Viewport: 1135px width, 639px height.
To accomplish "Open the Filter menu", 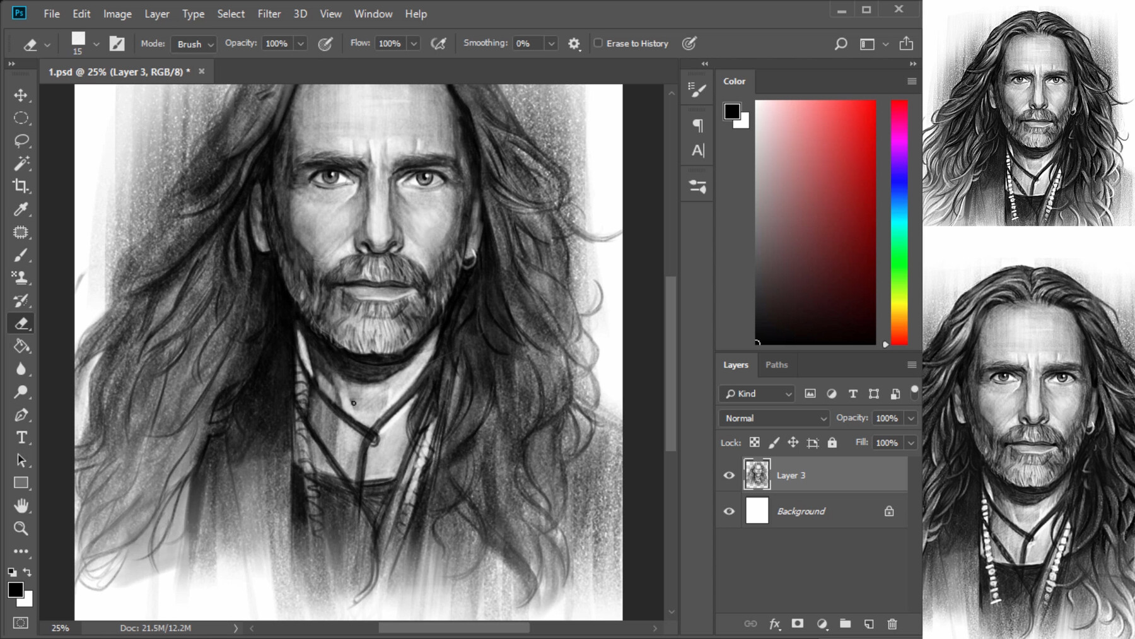I will pos(269,13).
